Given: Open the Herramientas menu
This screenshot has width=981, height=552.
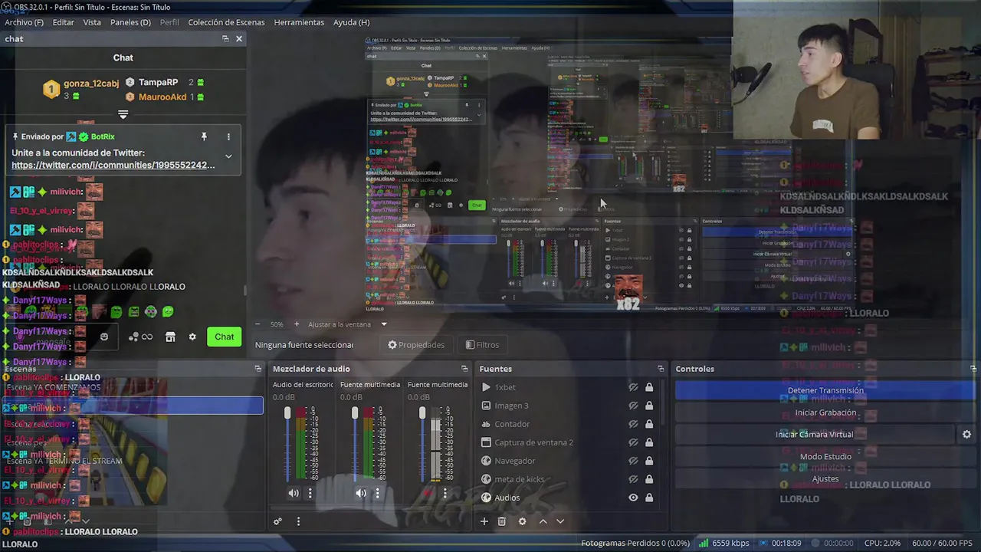Looking at the screenshot, I should pyautogui.click(x=299, y=22).
